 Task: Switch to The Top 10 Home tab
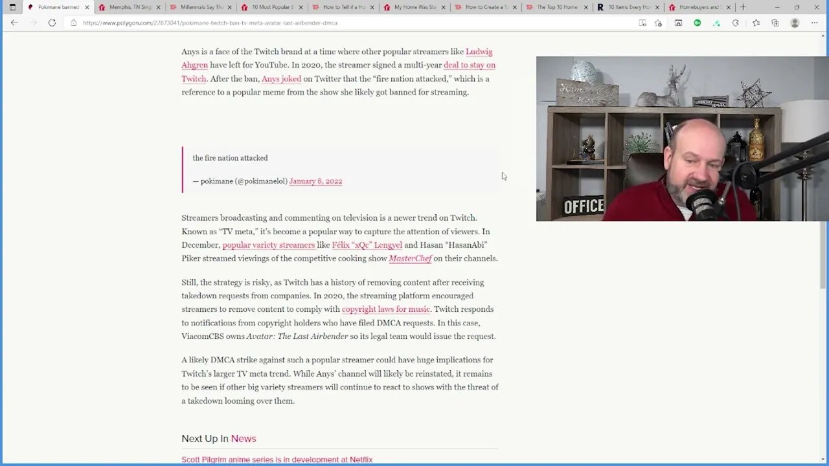click(x=557, y=7)
